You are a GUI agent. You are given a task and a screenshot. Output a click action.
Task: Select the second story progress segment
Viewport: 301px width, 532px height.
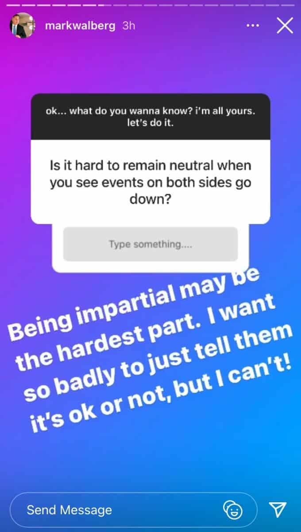coord(28,5)
